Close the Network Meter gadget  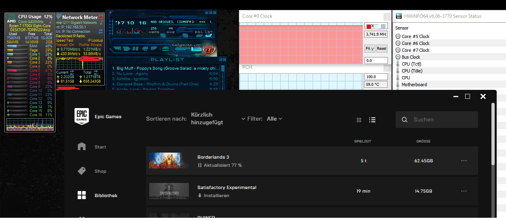click(x=101, y=17)
